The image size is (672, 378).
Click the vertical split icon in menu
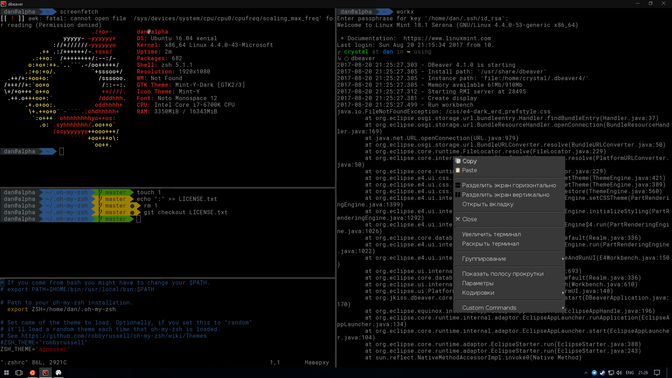(458, 195)
